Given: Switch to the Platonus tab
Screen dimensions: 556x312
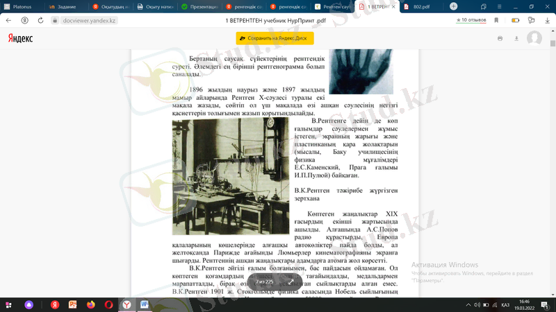Looking at the screenshot, I should tap(21, 6).
